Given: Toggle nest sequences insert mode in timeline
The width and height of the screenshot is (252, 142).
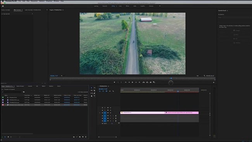Looking at the screenshot, I should 100,91.
